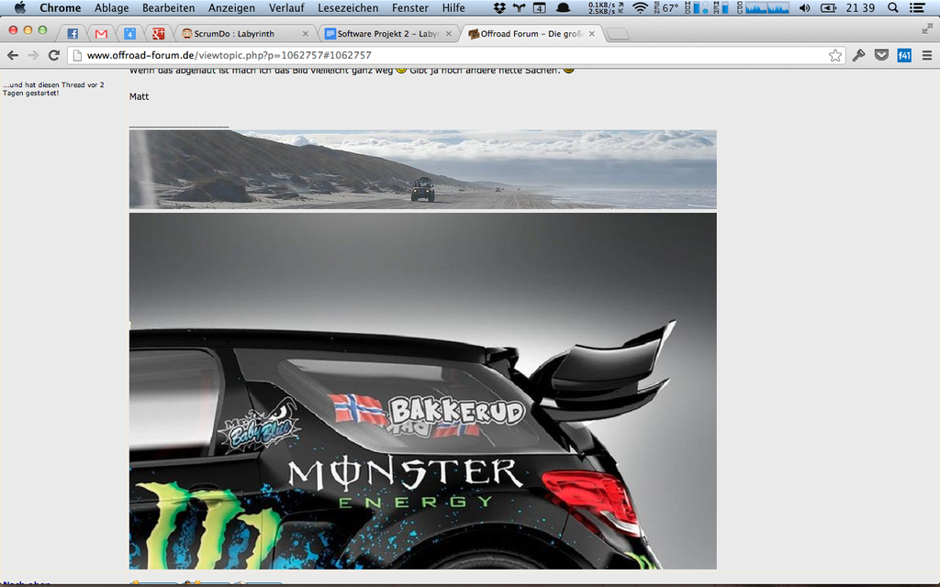Viewport: 940px width, 587px height.
Task: Click the fork-arrow menu bar icon
Action: click(519, 7)
